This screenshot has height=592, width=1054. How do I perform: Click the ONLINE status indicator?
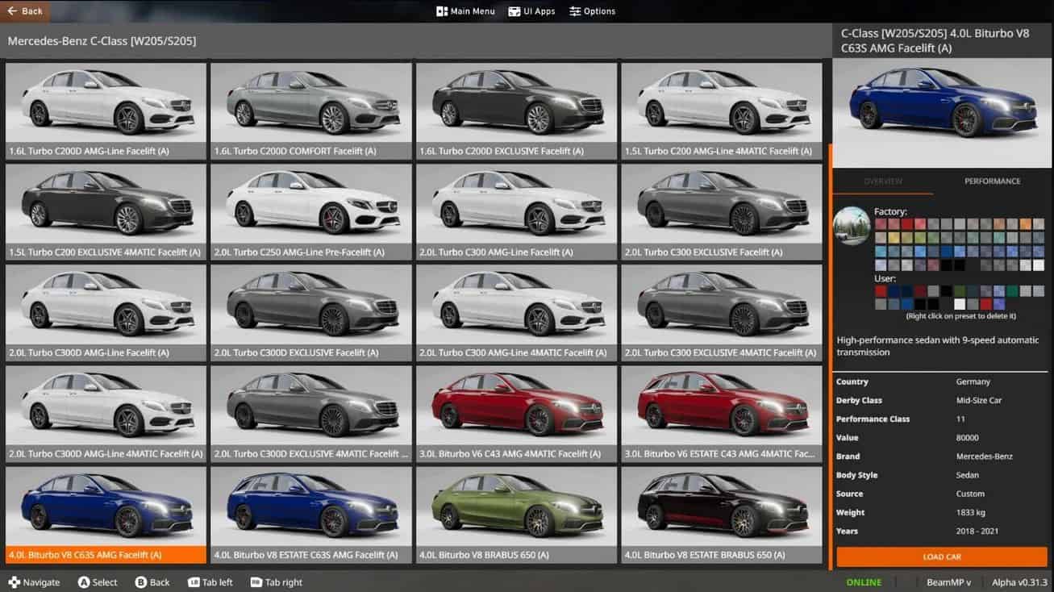tap(864, 582)
